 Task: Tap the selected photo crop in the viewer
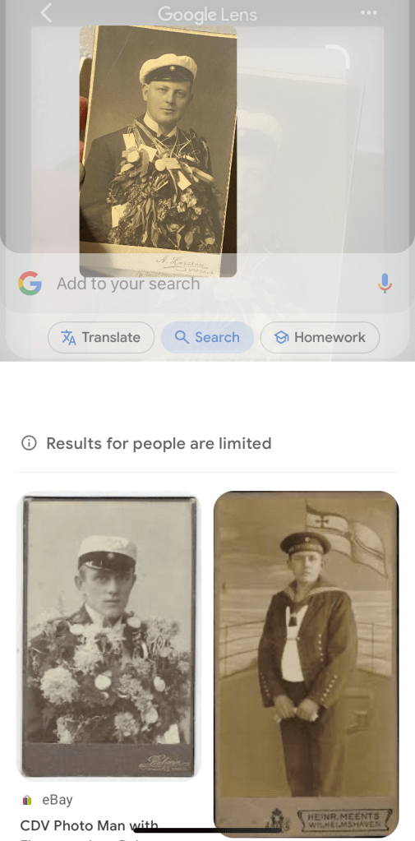[158, 152]
